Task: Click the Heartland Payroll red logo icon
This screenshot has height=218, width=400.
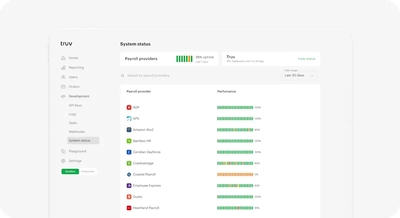Action: pos(129,208)
